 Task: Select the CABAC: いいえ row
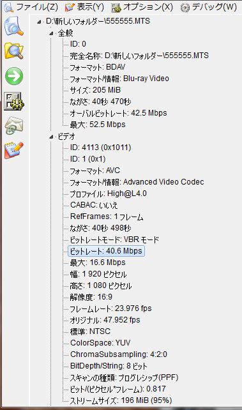(94, 205)
